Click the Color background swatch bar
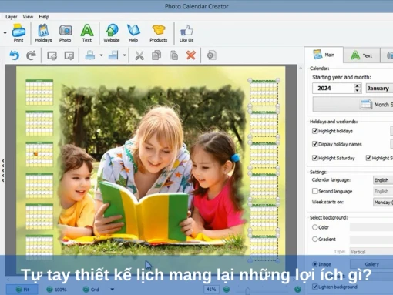 (371, 227)
